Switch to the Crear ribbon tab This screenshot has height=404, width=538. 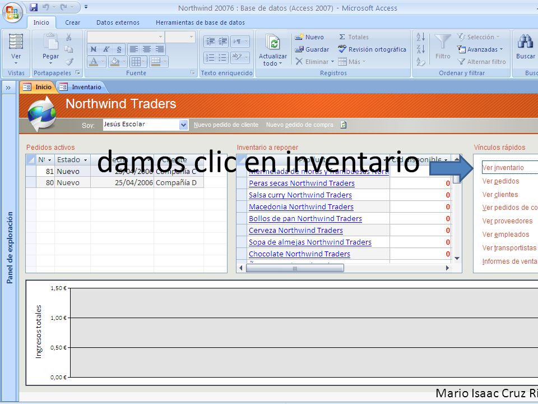[x=72, y=22]
